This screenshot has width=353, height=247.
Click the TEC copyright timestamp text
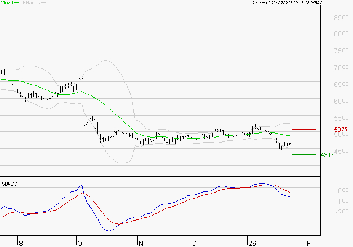coord(288,2)
